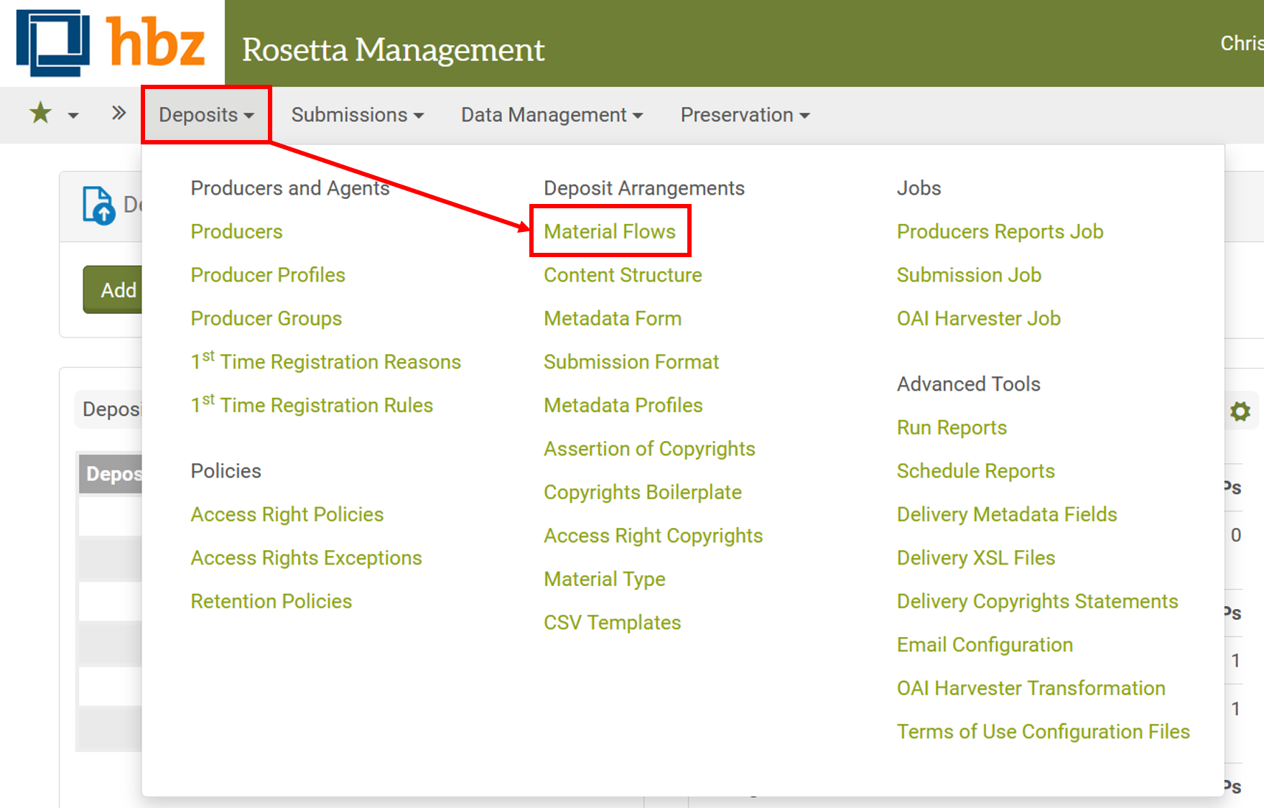
Task: Select CSV Templates
Action: coord(612,623)
